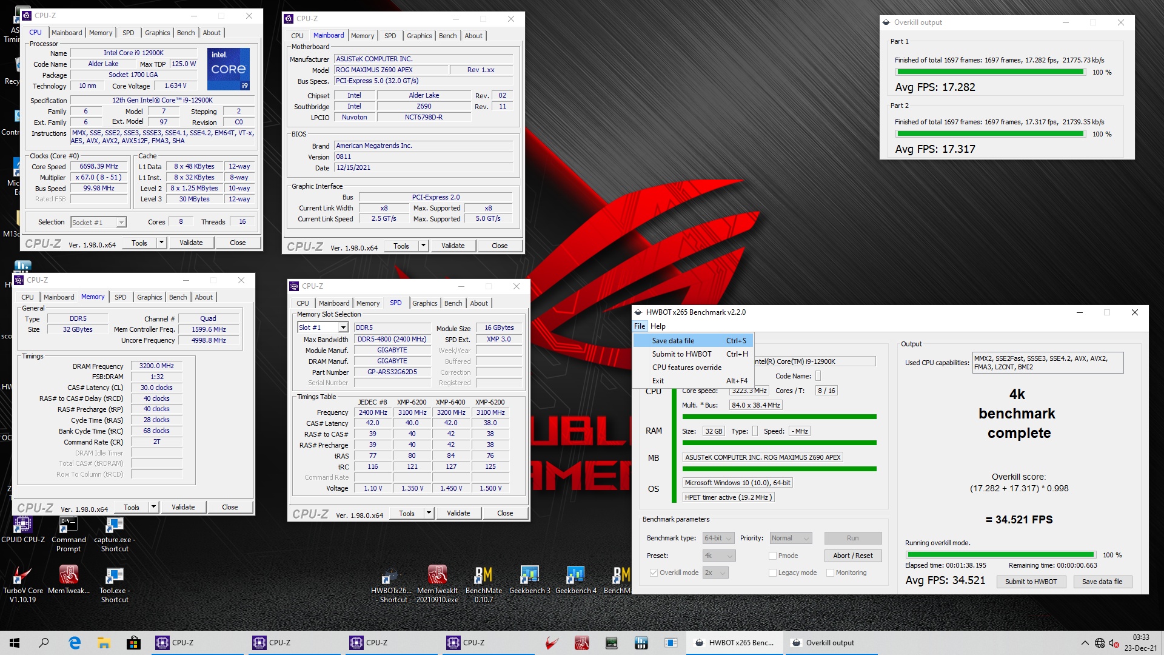Open the Slot #1 memory slot dropdown
The height and width of the screenshot is (655, 1164).
(323, 327)
